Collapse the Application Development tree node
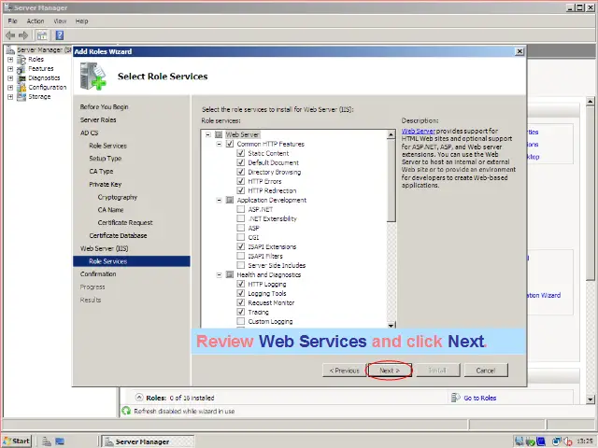This screenshot has width=598, height=448. click(220, 201)
